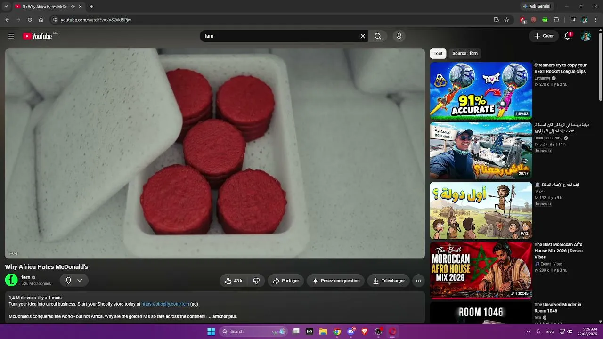This screenshot has width=603, height=339.
Task: Click the main video player
Action: (x=215, y=153)
